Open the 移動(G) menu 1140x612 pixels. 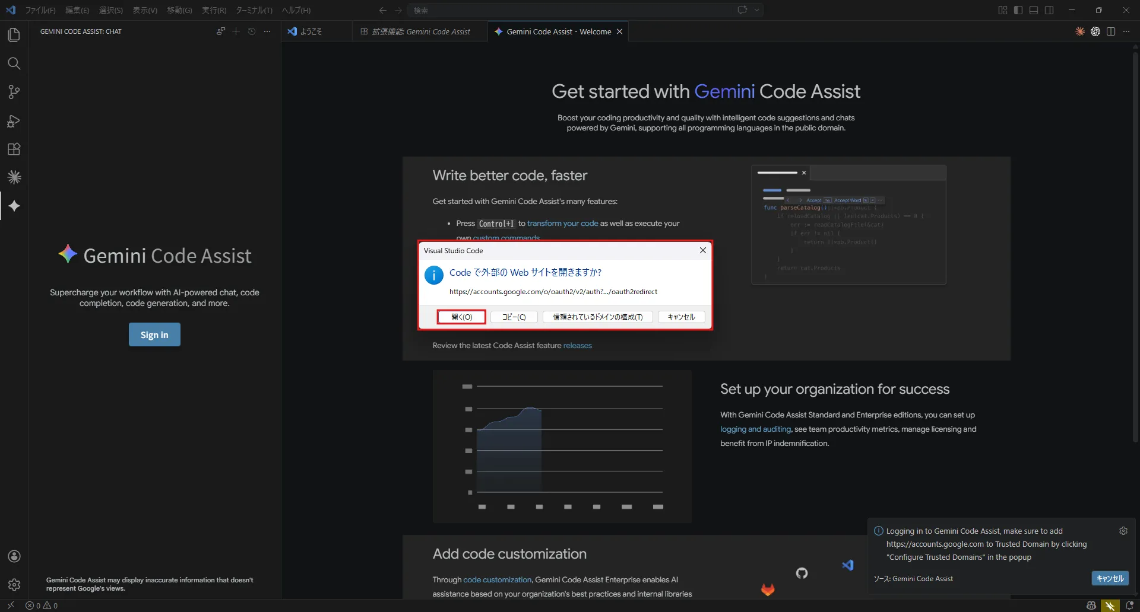(179, 10)
